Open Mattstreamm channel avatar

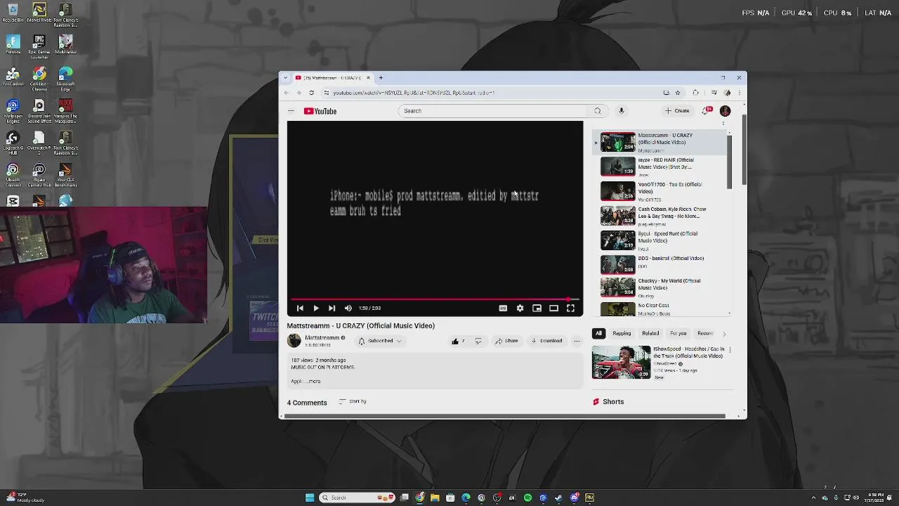coord(294,341)
